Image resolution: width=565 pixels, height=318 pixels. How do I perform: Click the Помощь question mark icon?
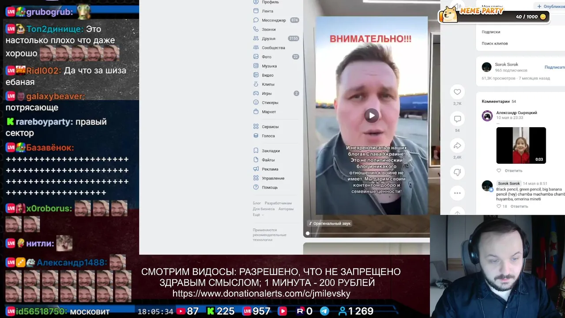[256, 187]
